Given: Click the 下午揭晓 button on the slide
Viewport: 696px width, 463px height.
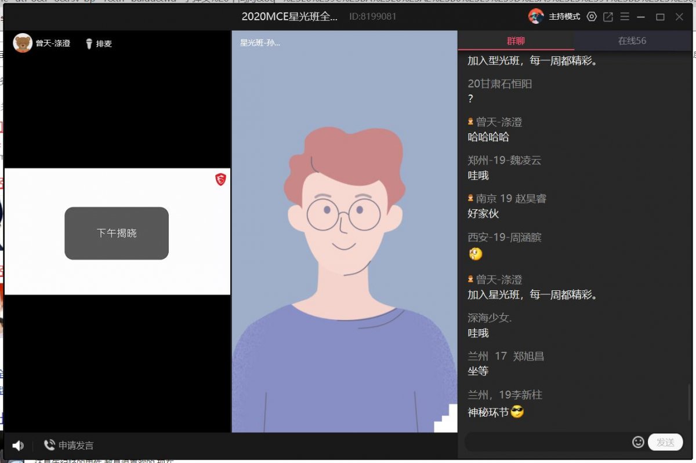Looking at the screenshot, I should (117, 233).
